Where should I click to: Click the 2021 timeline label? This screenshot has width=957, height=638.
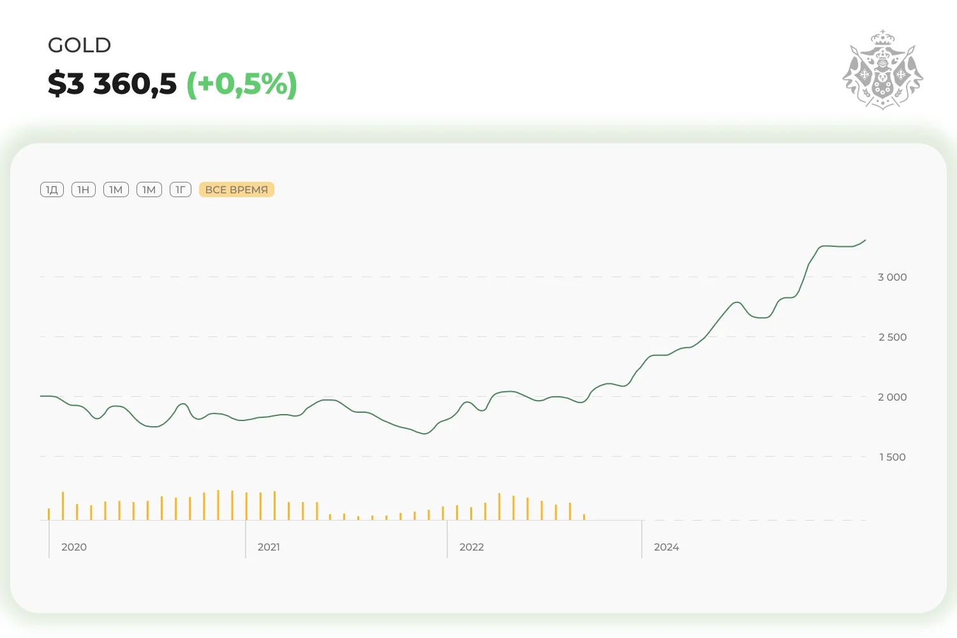[x=269, y=547]
